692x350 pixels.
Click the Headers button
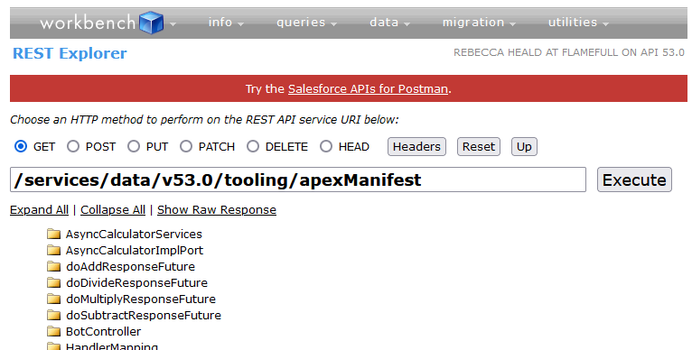[x=416, y=146]
